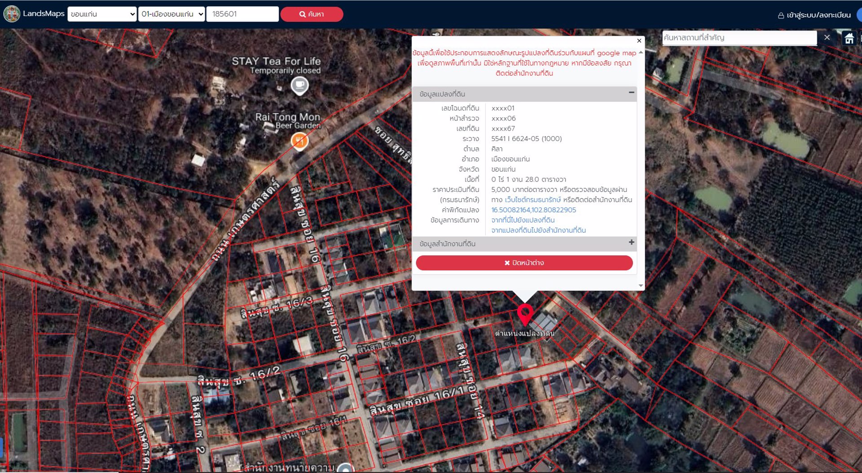Click the parcel number field 185601

242,14
